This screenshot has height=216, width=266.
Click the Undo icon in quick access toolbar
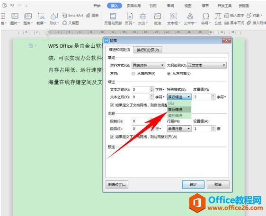(x=12, y=5)
